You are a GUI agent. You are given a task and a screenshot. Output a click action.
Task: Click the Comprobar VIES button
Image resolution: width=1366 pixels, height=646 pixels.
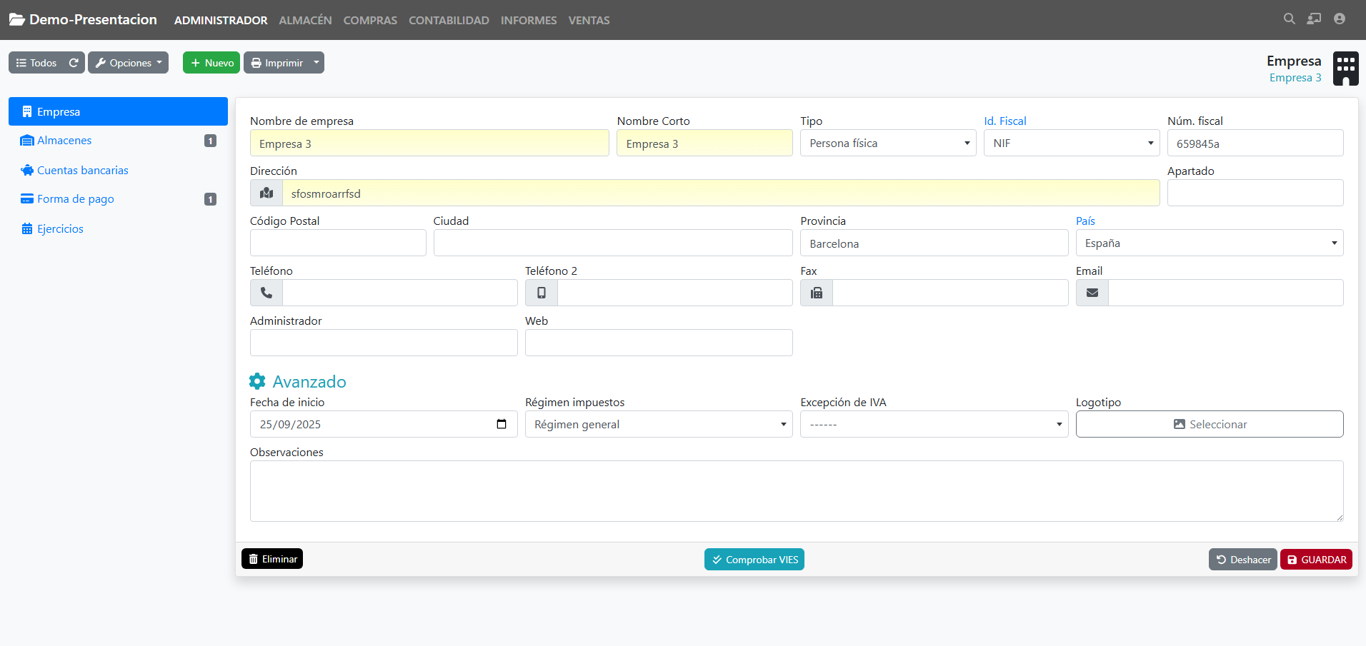click(x=754, y=560)
